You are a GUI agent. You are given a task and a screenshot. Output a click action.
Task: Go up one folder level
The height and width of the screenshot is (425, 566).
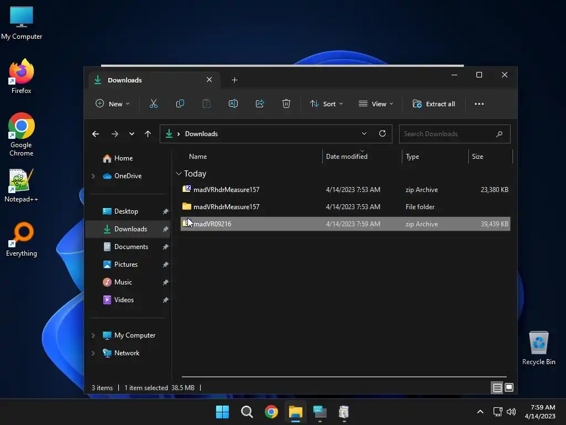[x=148, y=134]
